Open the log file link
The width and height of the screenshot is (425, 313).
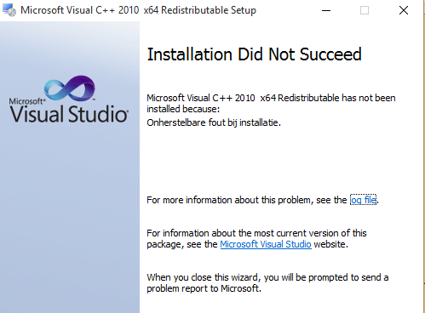pos(363,200)
